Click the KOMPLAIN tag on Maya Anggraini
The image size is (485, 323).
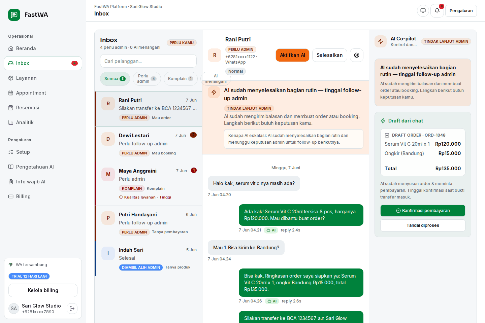click(x=132, y=188)
